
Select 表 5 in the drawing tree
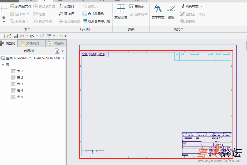tap(17, 97)
